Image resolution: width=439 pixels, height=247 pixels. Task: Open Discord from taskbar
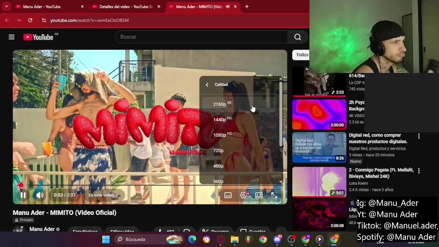(x=277, y=239)
